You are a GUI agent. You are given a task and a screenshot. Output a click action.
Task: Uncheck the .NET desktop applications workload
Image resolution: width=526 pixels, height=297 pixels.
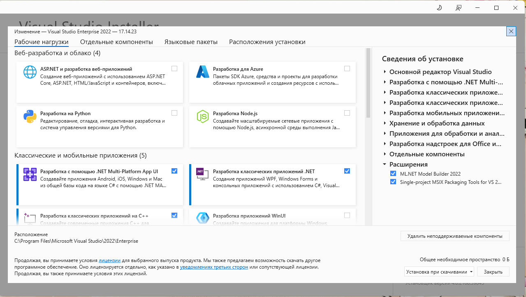(x=347, y=171)
